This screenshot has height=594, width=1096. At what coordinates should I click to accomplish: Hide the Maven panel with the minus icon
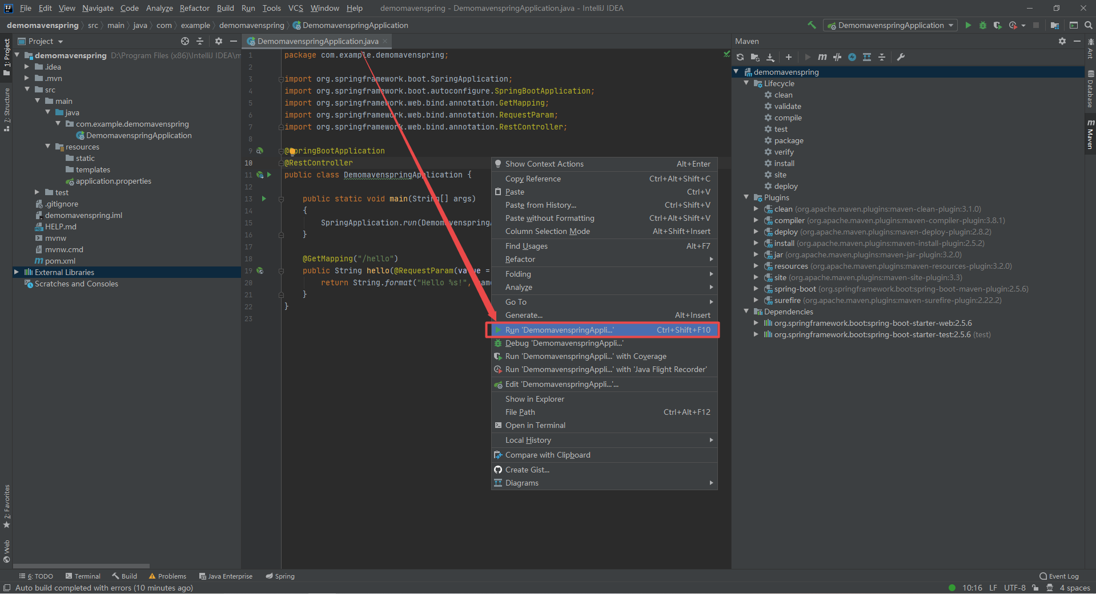tap(1077, 41)
